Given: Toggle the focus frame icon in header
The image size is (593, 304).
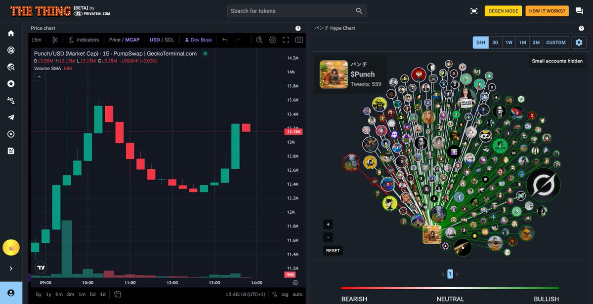Looking at the screenshot, I should point(474,11).
